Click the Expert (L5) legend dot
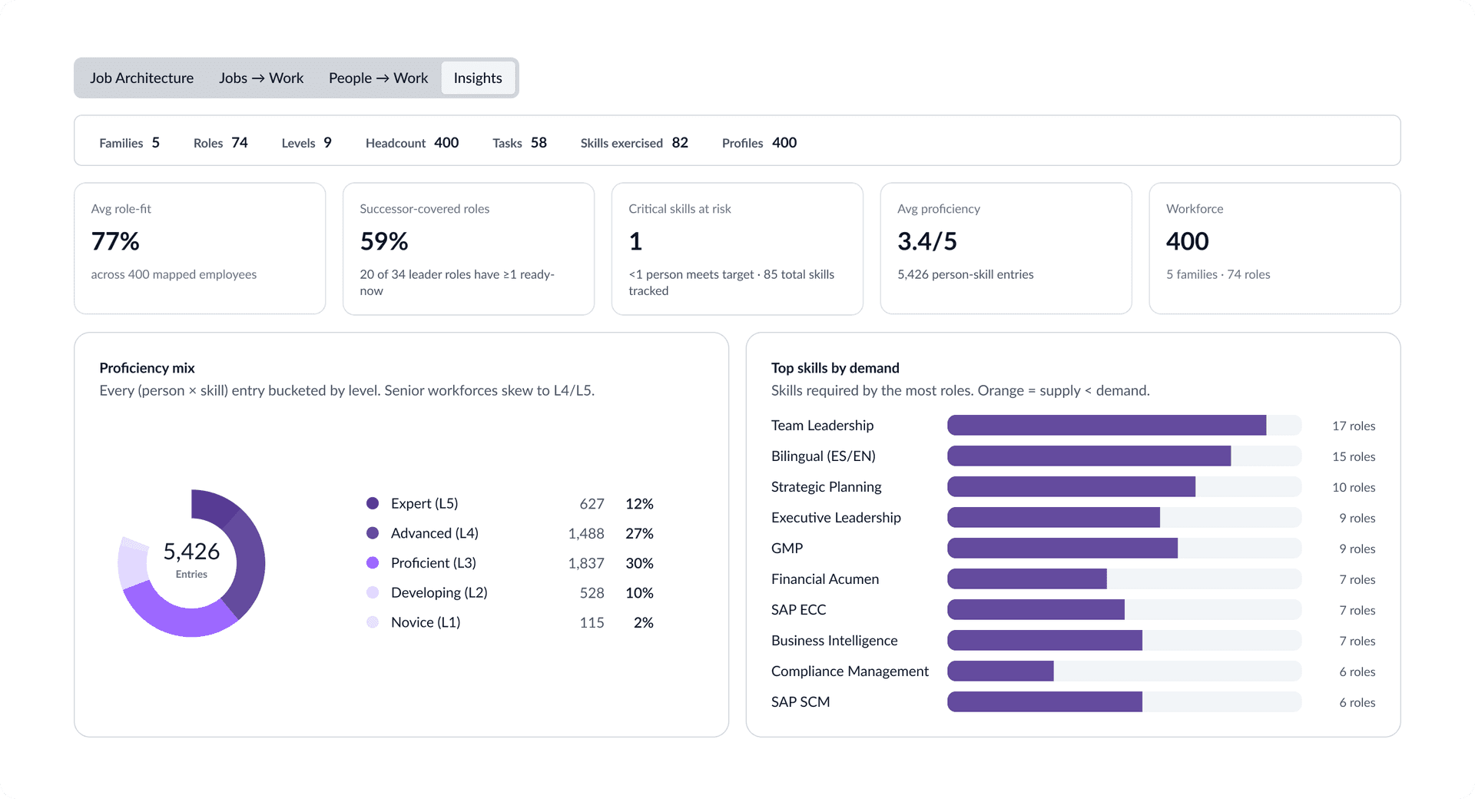 (x=373, y=503)
